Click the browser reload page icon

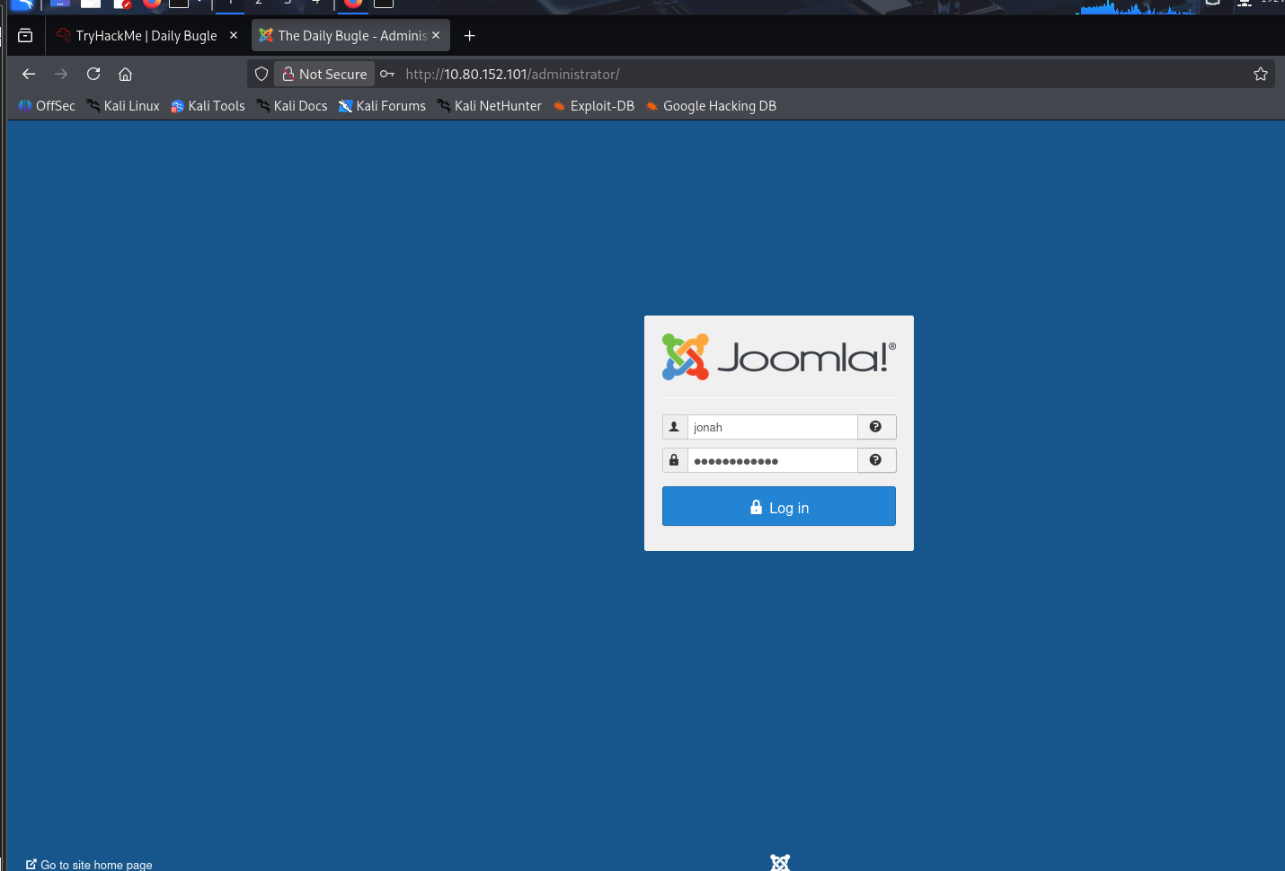click(x=93, y=74)
